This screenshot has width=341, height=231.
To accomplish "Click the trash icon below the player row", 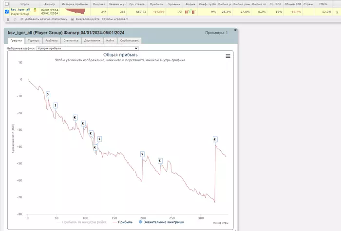I will (x=8, y=19).
